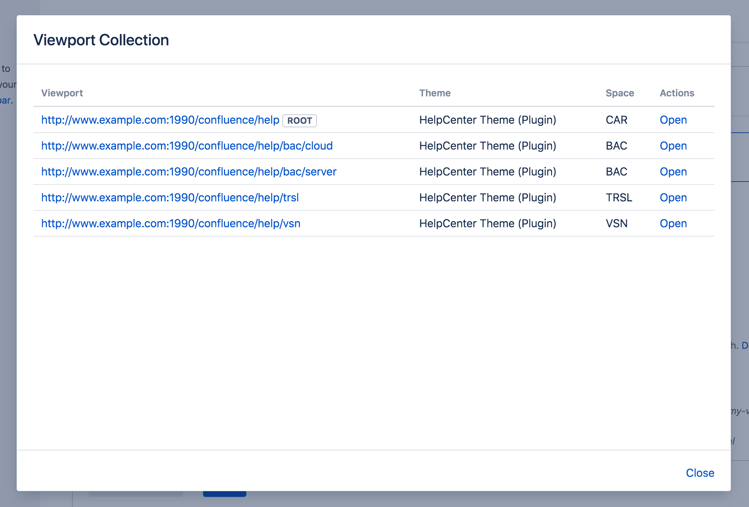Select the Viewport Collection dialog title
The width and height of the screenshot is (749, 507).
click(x=101, y=40)
